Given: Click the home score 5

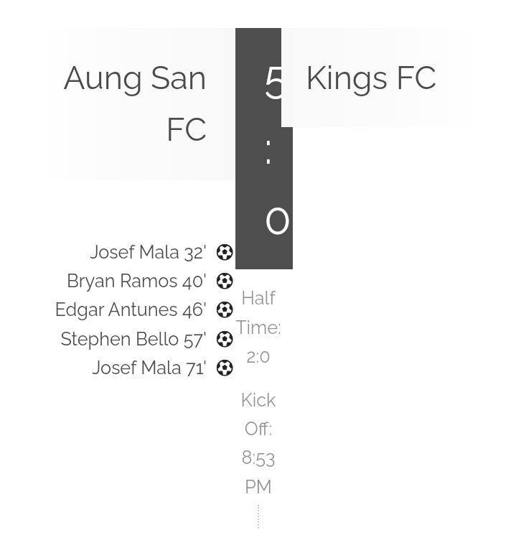Looking at the screenshot, I should [x=273, y=83].
